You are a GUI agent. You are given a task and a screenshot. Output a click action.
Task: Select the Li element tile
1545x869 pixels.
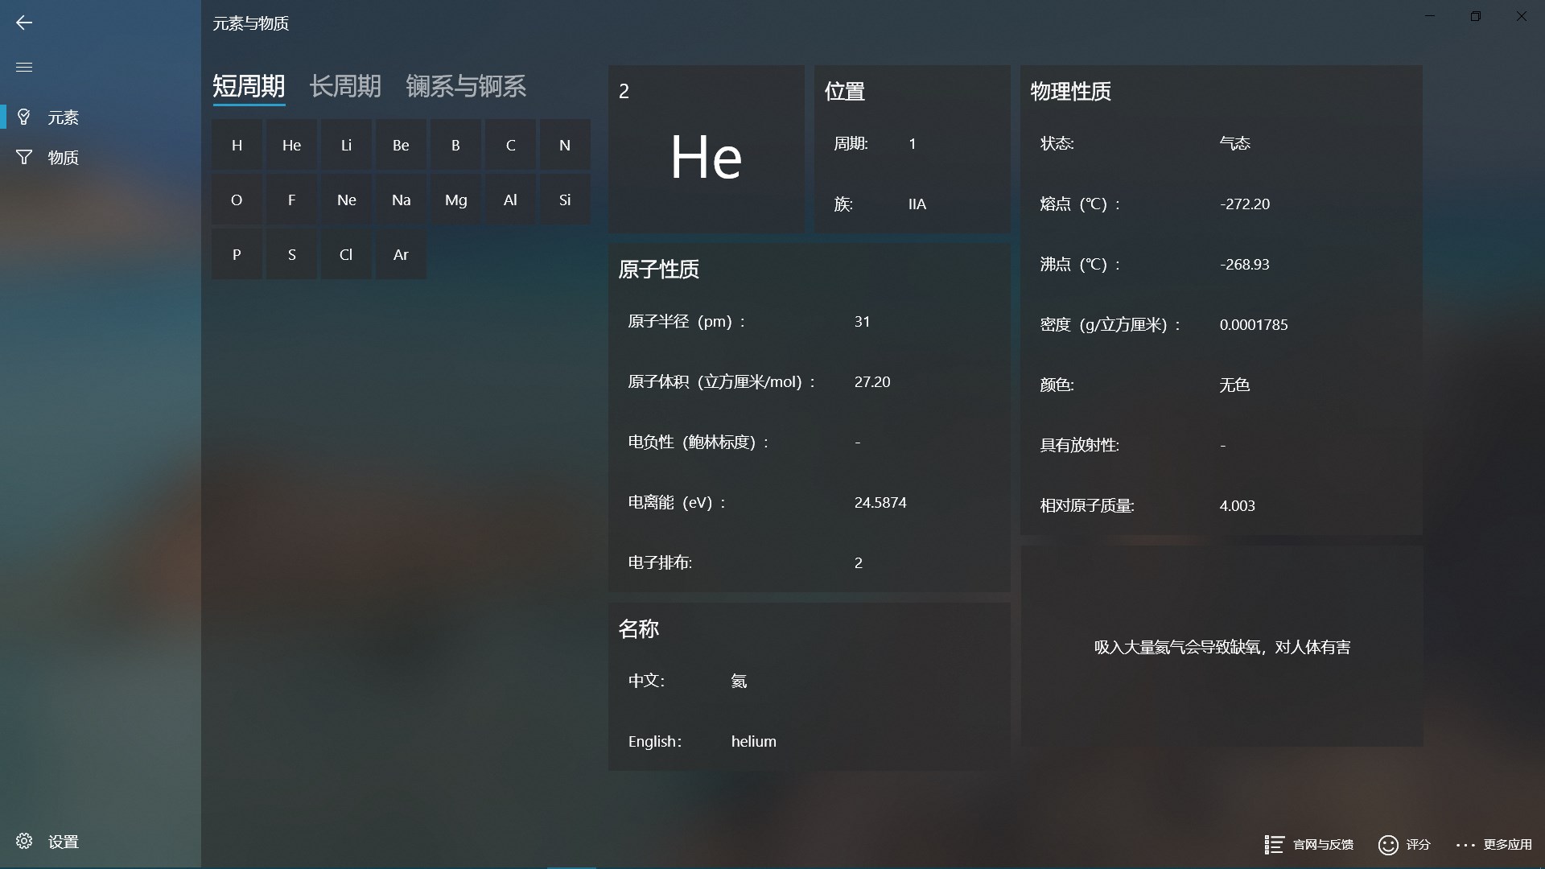pyautogui.click(x=346, y=146)
